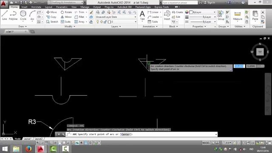This screenshot has height=153, width=272.
Task: Open the ByLayer color dropdown
Action: [x=203, y=12]
